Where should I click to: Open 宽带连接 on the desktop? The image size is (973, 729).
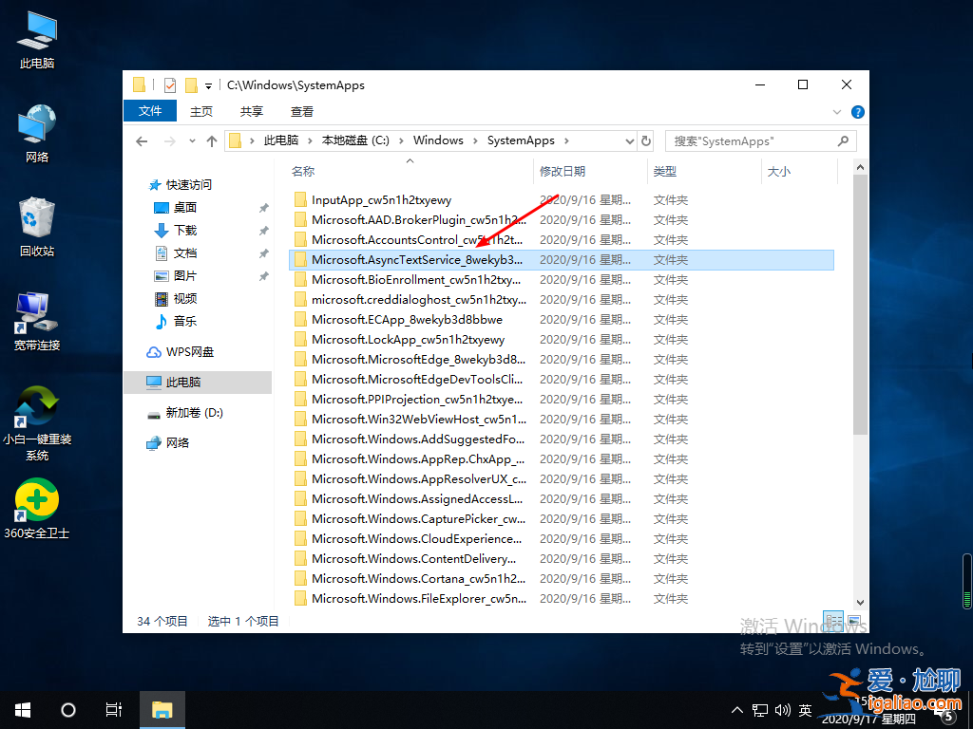pos(35,318)
